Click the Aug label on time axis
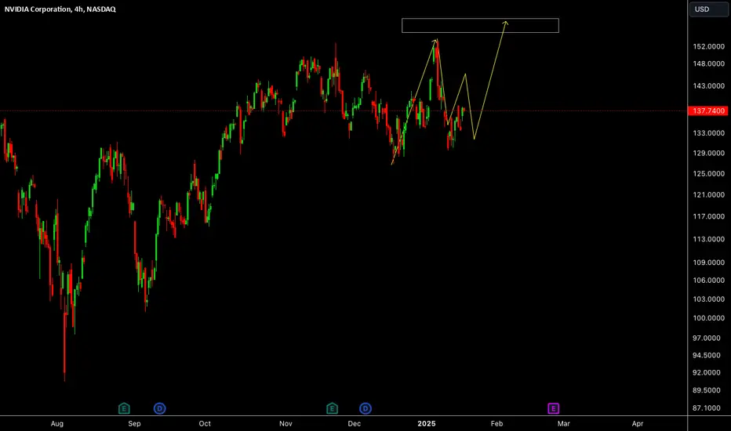 (x=57, y=423)
